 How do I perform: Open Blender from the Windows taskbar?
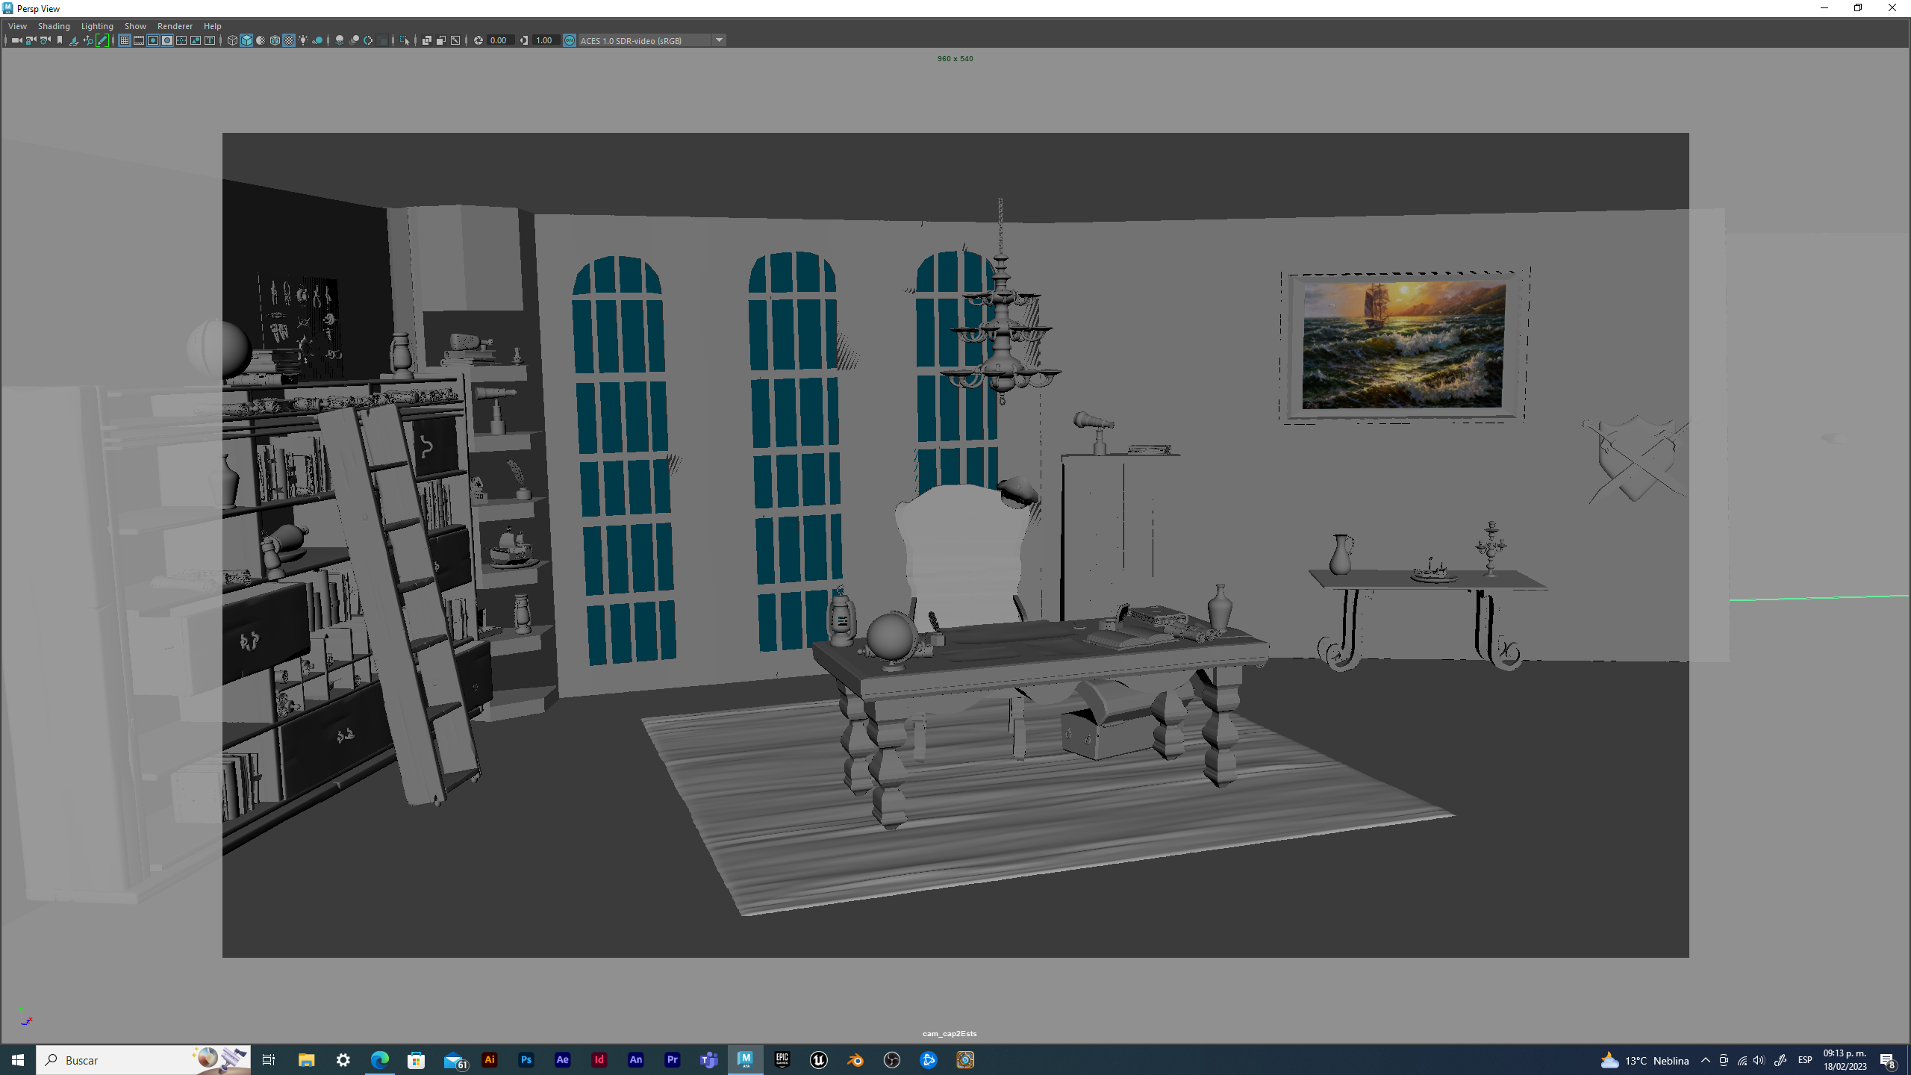click(x=855, y=1060)
